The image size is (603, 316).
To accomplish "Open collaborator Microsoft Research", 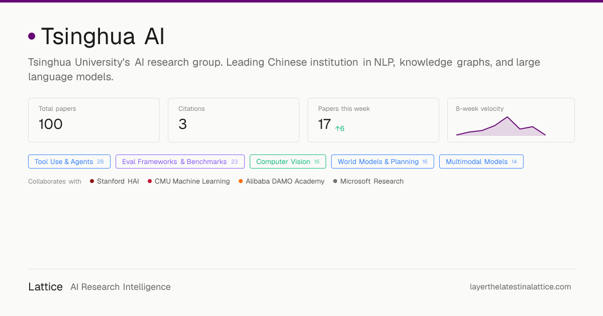I will (368, 181).
